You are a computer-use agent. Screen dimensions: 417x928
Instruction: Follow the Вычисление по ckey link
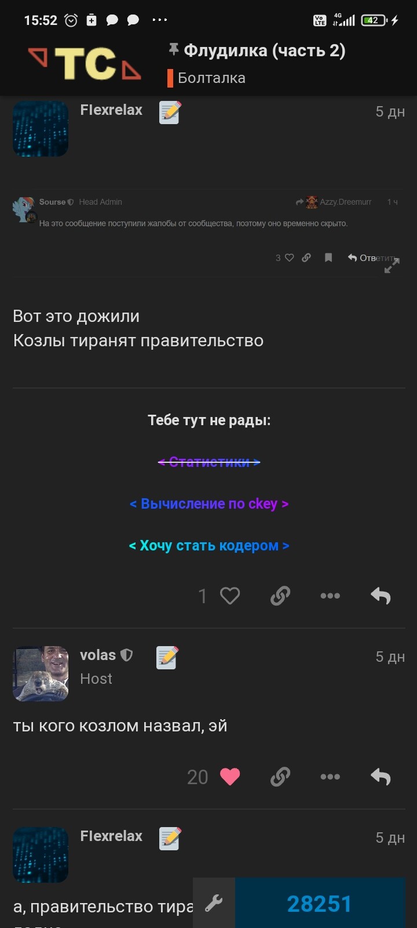[x=209, y=503]
